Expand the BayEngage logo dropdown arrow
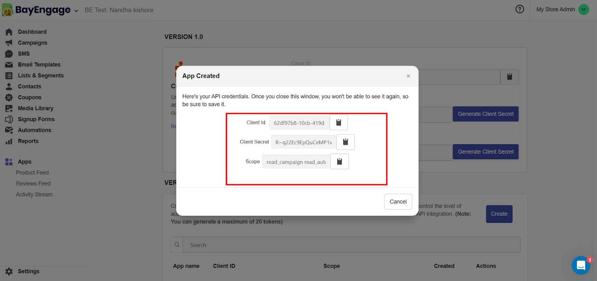Viewport: 597px width, 281px height. pos(76,11)
